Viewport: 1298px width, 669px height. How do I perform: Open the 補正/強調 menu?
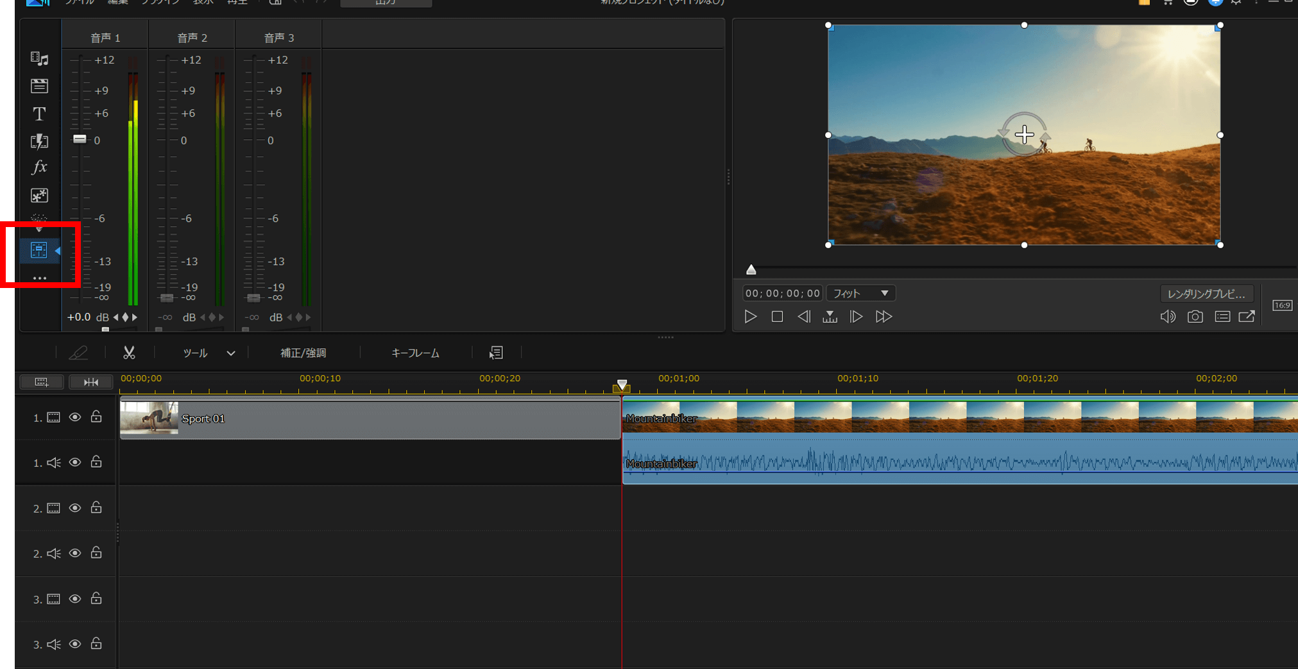303,353
